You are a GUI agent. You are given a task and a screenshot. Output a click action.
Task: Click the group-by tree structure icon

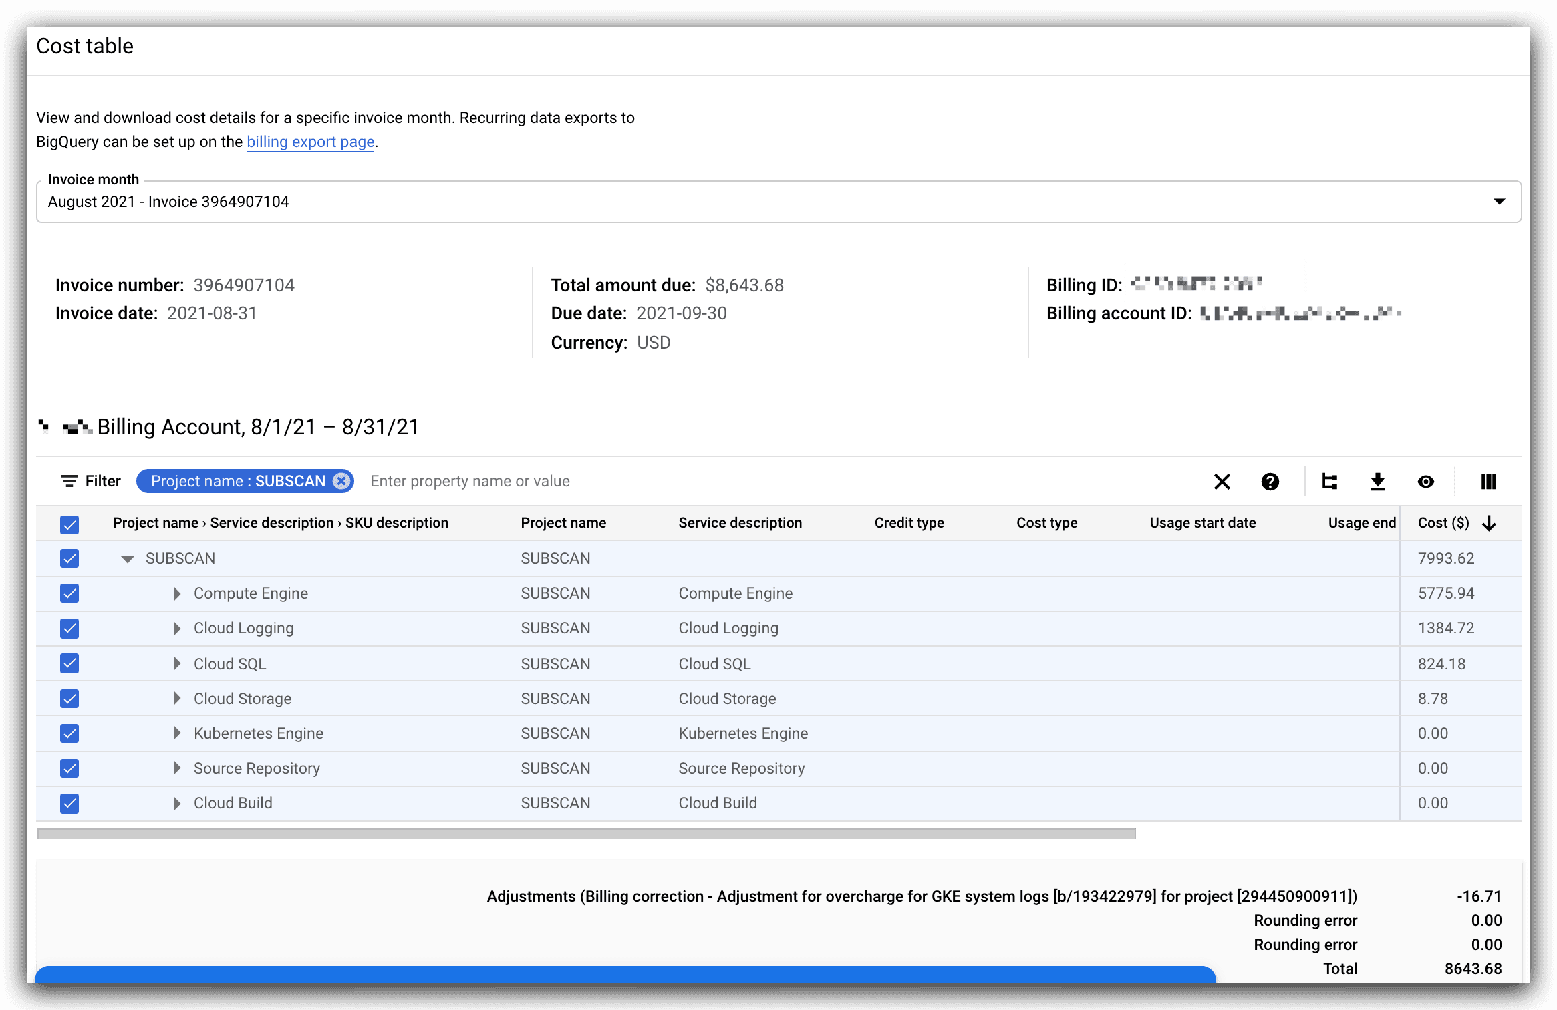pos(1329,482)
